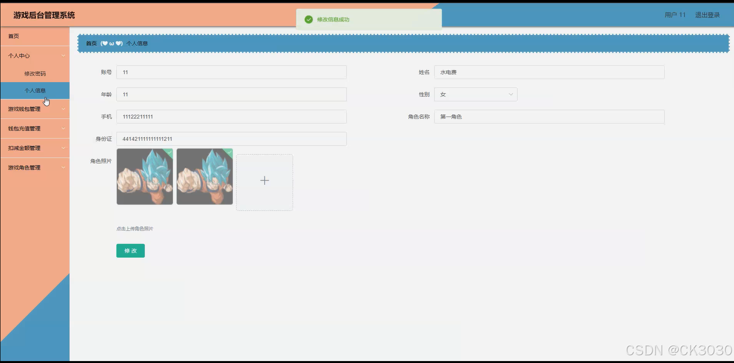The image size is (734, 363).
Task: Click the 账号 input field
Action: tap(232, 72)
